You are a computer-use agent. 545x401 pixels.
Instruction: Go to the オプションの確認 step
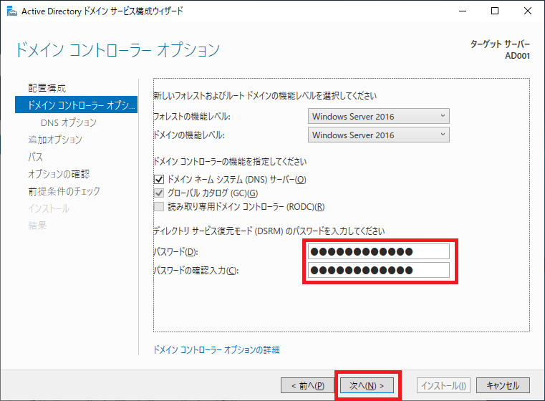[59, 174]
